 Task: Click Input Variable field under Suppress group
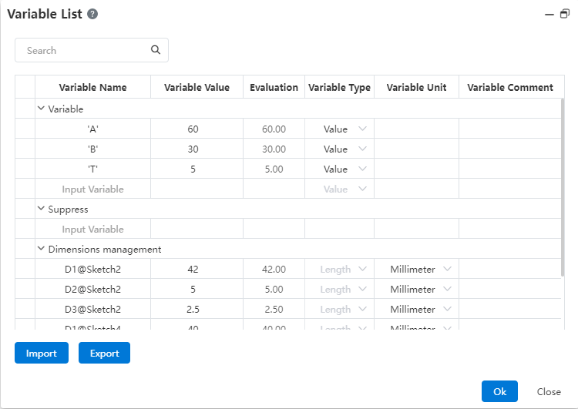tap(93, 229)
